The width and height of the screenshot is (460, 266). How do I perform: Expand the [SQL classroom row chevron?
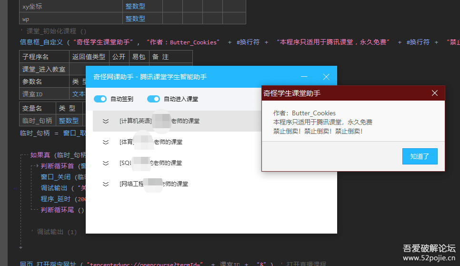coord(106,163)
